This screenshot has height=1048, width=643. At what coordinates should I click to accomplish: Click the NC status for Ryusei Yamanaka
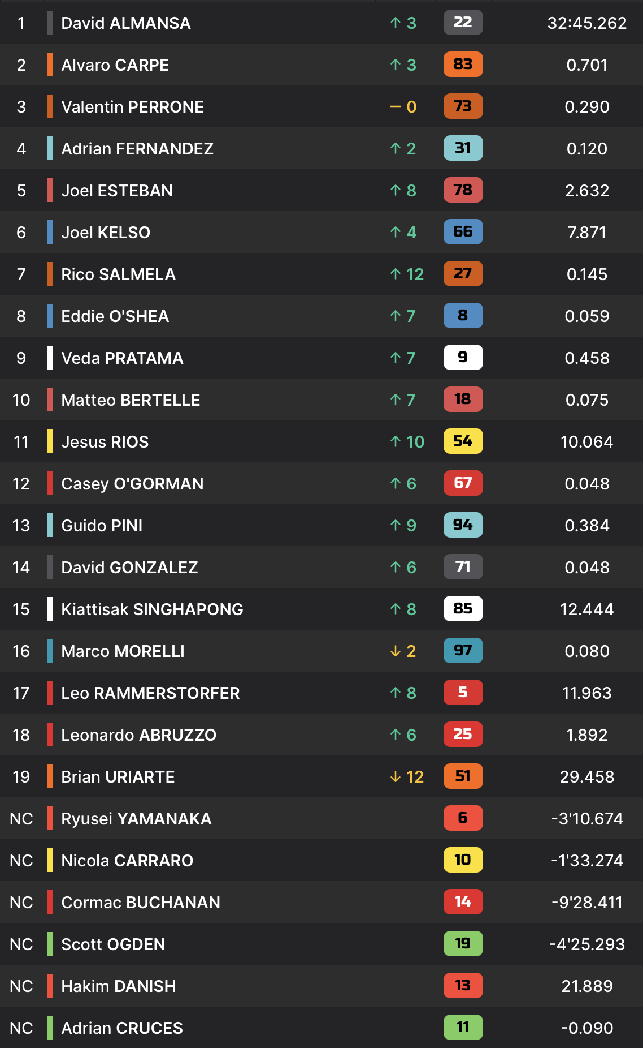pos(21,819)
